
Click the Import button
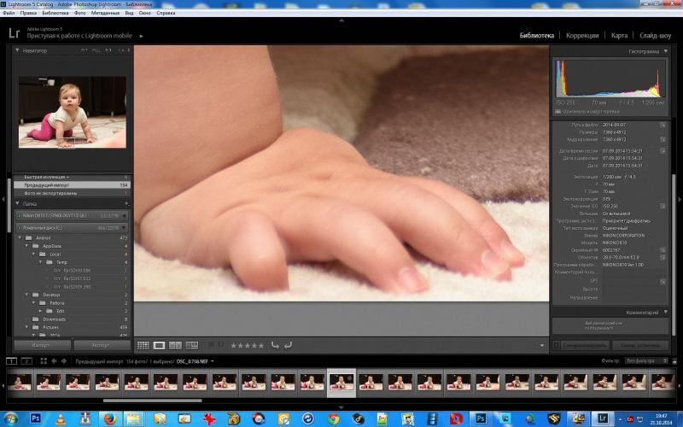42,345
